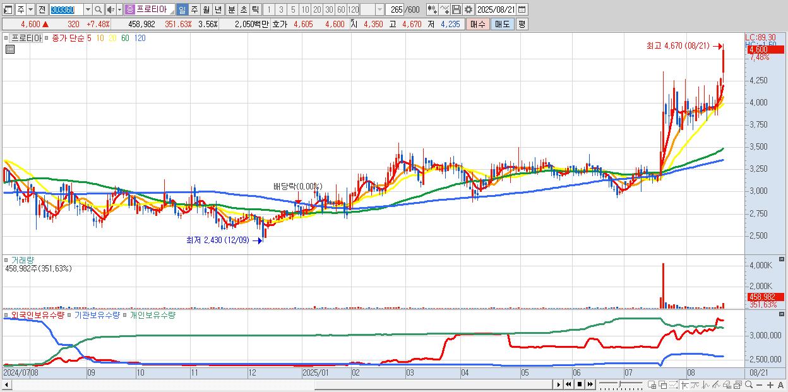
Task: Click the eraser icon in bottom toolbar
Action: (727, 384)
